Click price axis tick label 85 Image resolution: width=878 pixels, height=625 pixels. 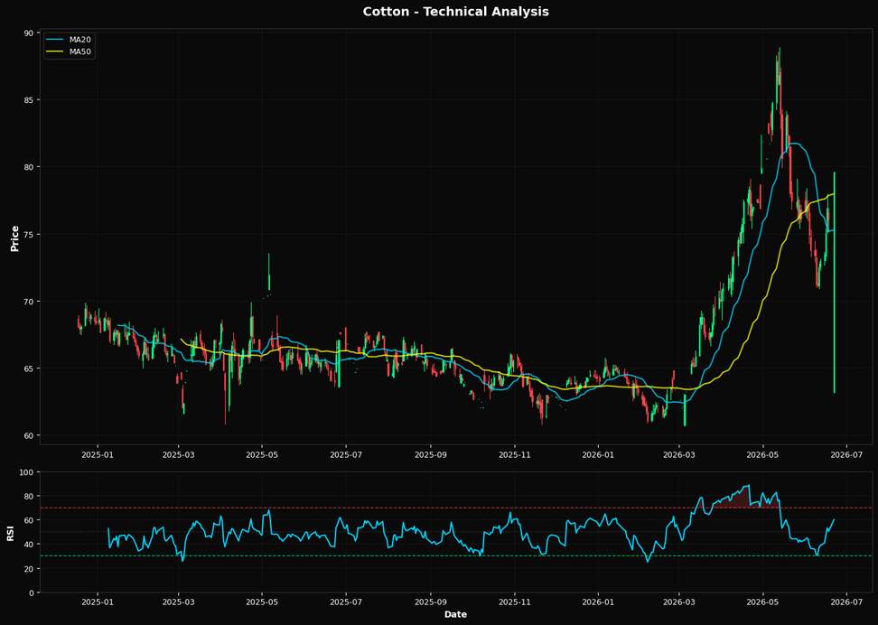(x=29, y=100)
